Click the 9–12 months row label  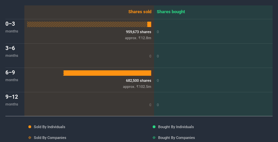(x=12, y=100)
